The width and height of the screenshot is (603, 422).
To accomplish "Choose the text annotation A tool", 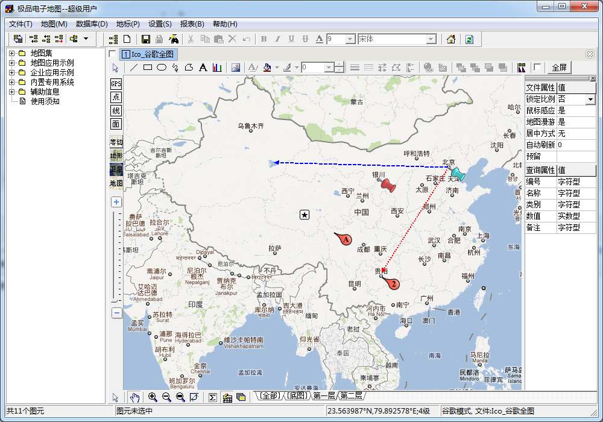I will point(203,68).
